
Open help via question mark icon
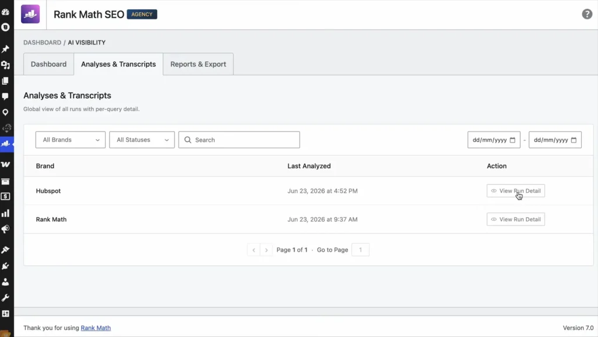tap(587, 14)
